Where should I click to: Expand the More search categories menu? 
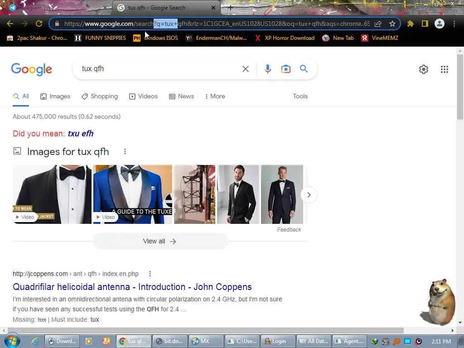coord(215,96)
